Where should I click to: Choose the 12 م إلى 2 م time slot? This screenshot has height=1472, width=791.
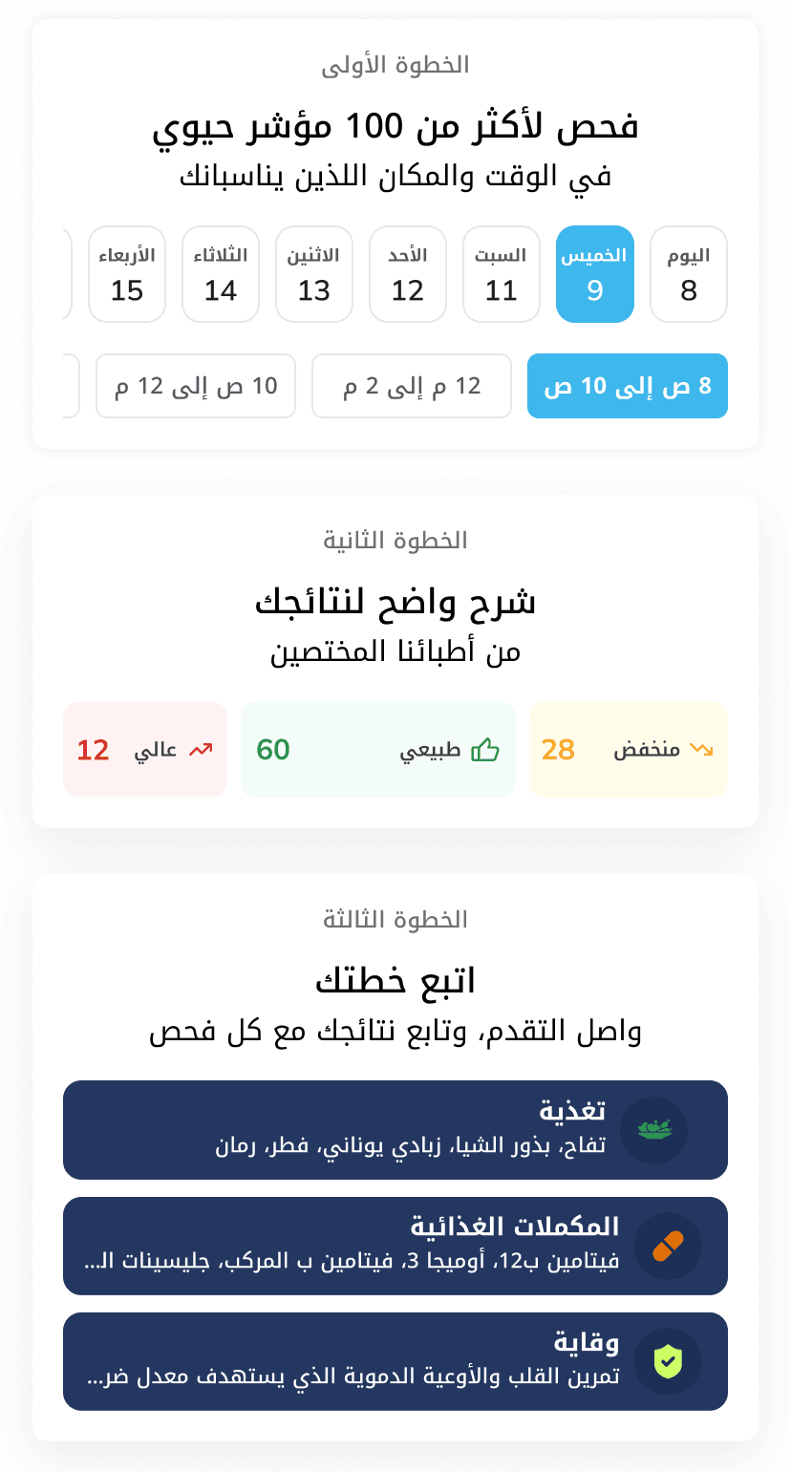[x=412, y=386]
